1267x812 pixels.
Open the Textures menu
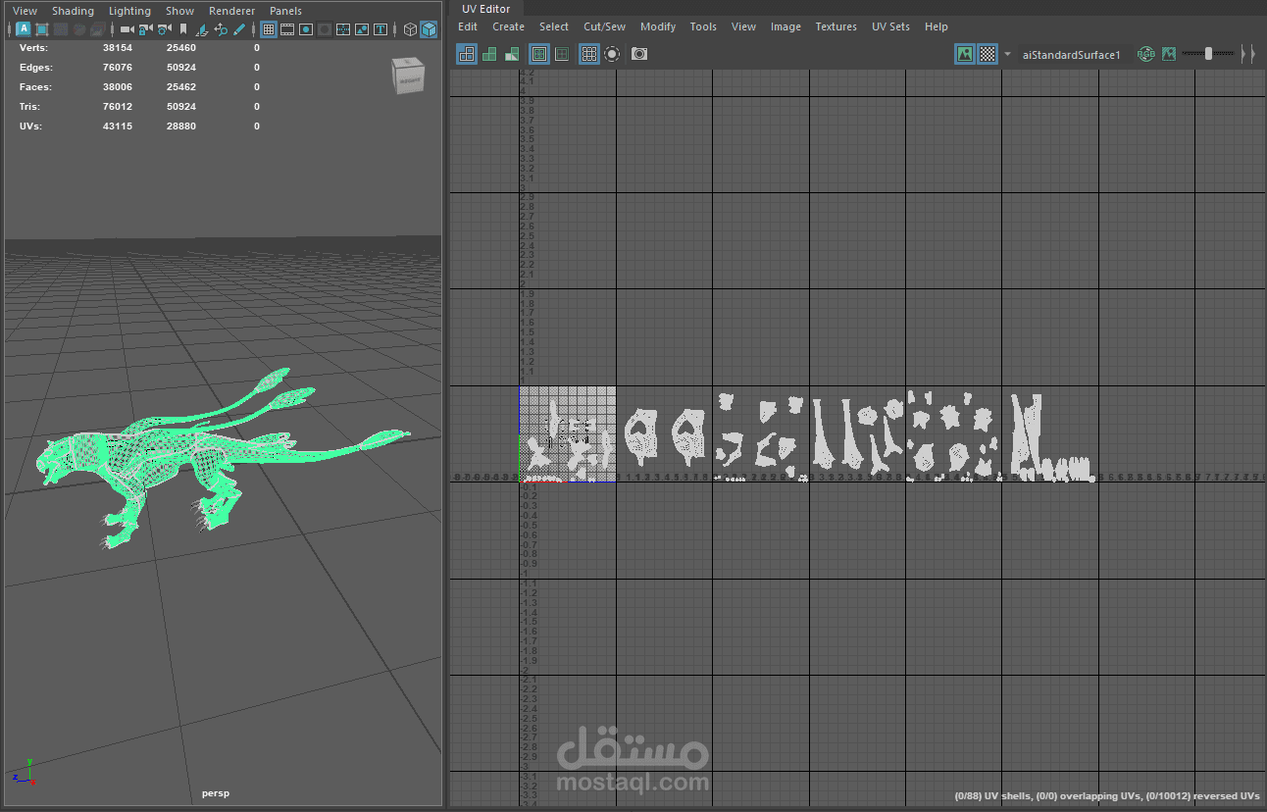pyautogui.click(x=836, y=26)
